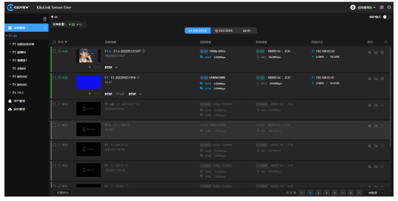
Task: Click the refresh icon beside IP 192.168.43.24
Action: [x=313, y=51]
